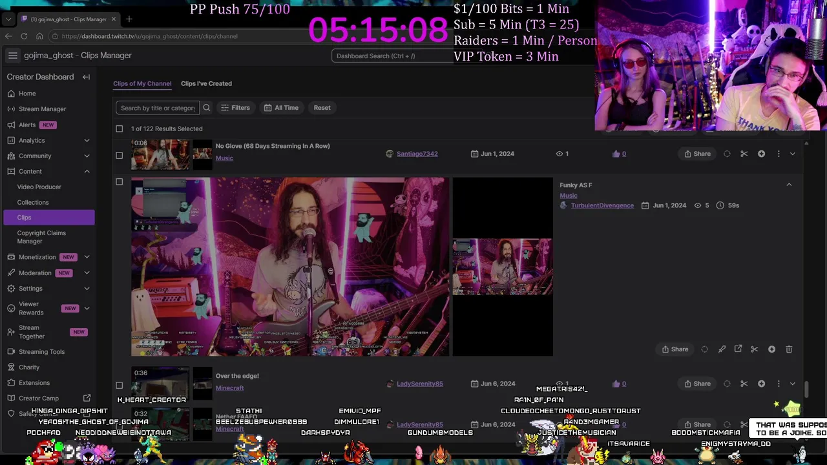Open TurbulentDivengence profile link
The height and width of the screenshot is (465, 827).
pyautogui.click(x=602, y=205)
